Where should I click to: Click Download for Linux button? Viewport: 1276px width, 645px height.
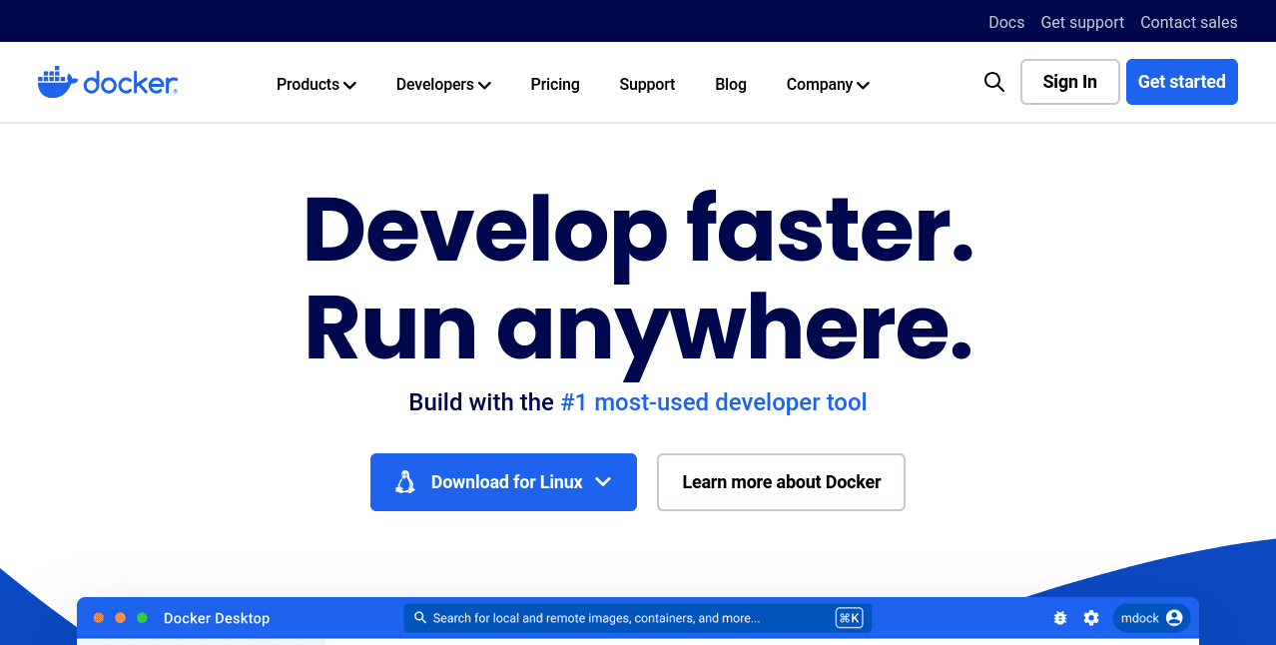tap(503, 482)
